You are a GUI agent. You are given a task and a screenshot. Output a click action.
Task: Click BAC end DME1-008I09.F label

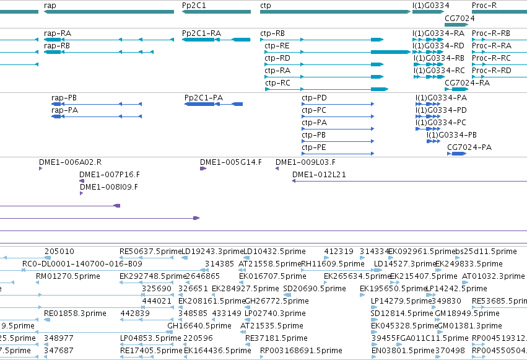coord(109,187)
